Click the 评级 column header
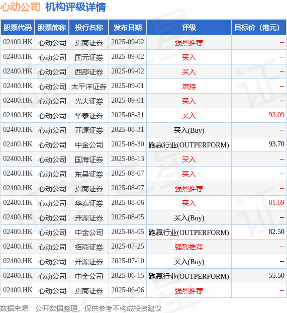Screen dimensions: 287x313 [189, 27]
